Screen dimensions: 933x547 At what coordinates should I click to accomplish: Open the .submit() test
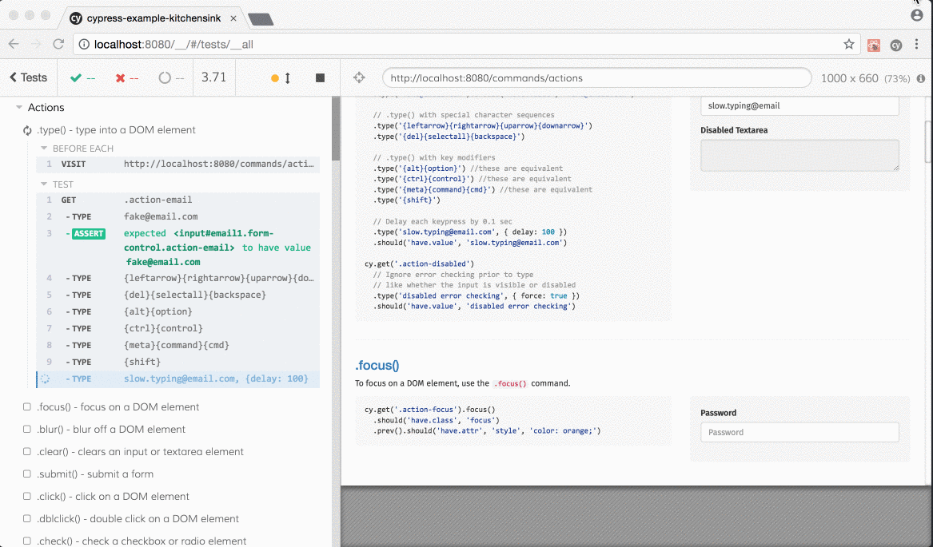[x=95, y=474]
